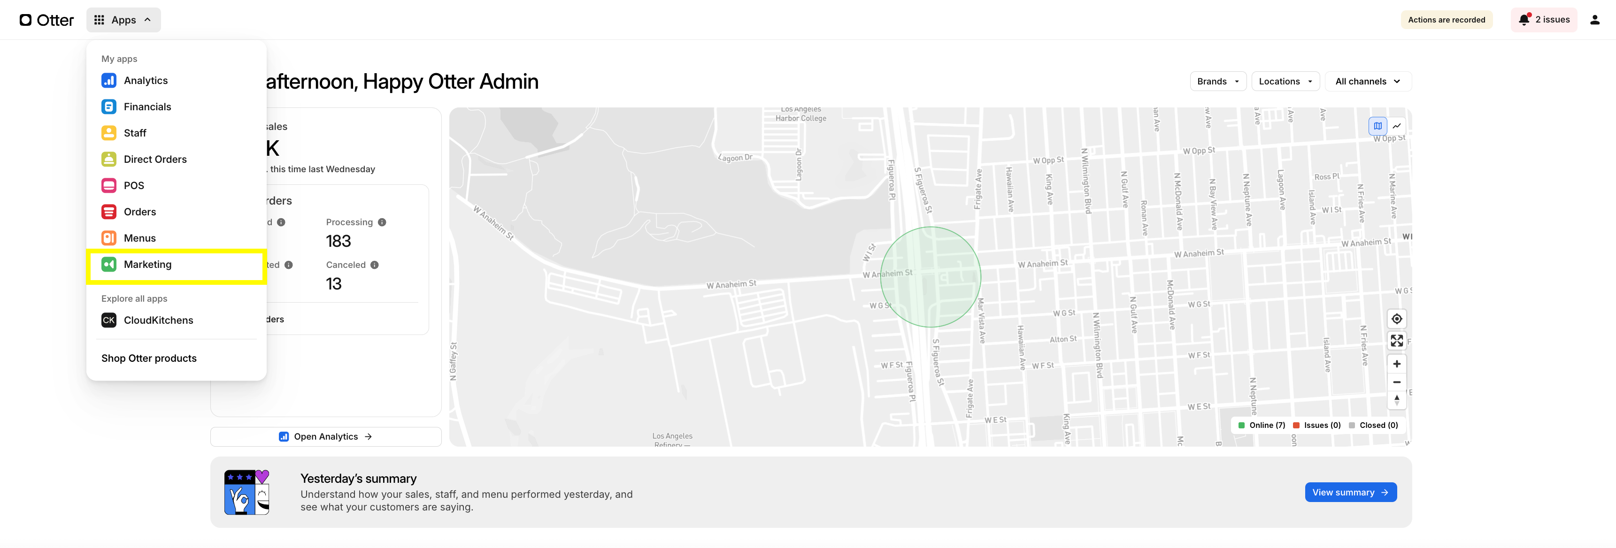Select Analytics from My apps
The width and height of the screenshot is (1616, 548).
(x=176, y=80)
